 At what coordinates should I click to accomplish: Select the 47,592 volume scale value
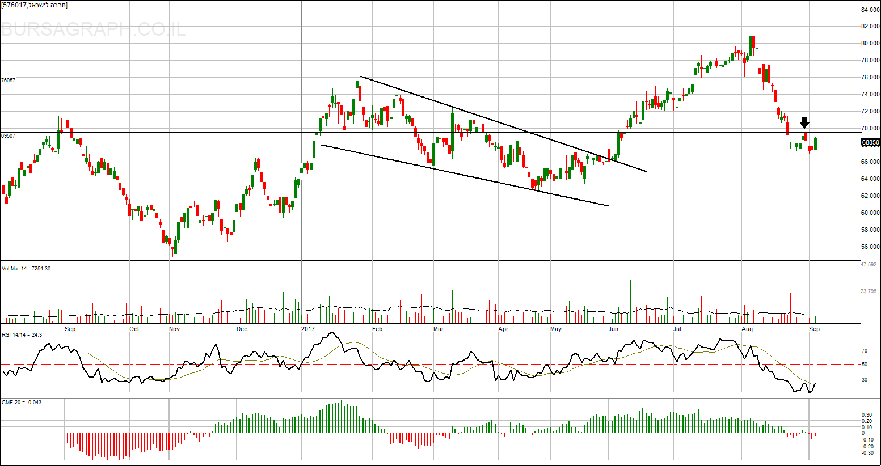click(869, 265)
